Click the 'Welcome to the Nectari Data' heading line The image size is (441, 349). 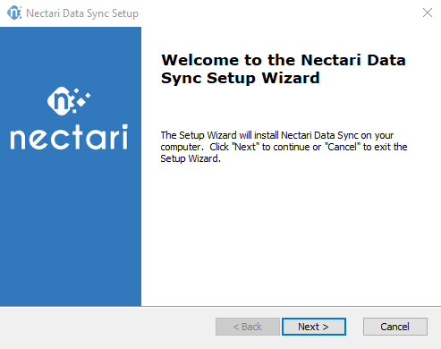click(x=284, y=60)
